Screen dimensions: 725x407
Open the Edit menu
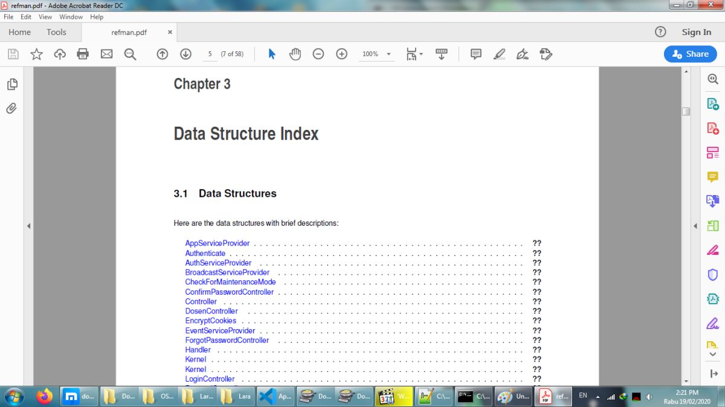(x=26, y=17)
